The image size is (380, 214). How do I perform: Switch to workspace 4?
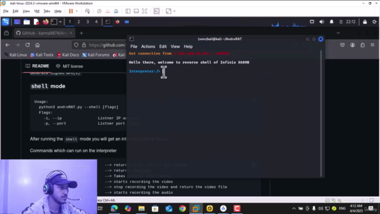(x=96, y=22)
